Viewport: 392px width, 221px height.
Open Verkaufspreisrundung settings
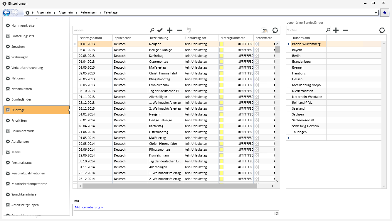coord(36,68)
